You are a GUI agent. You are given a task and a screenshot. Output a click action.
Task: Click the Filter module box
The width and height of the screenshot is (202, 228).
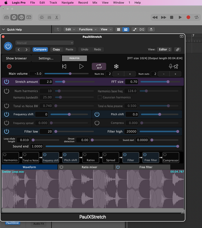pyautogui.click(x=131, y=157)
